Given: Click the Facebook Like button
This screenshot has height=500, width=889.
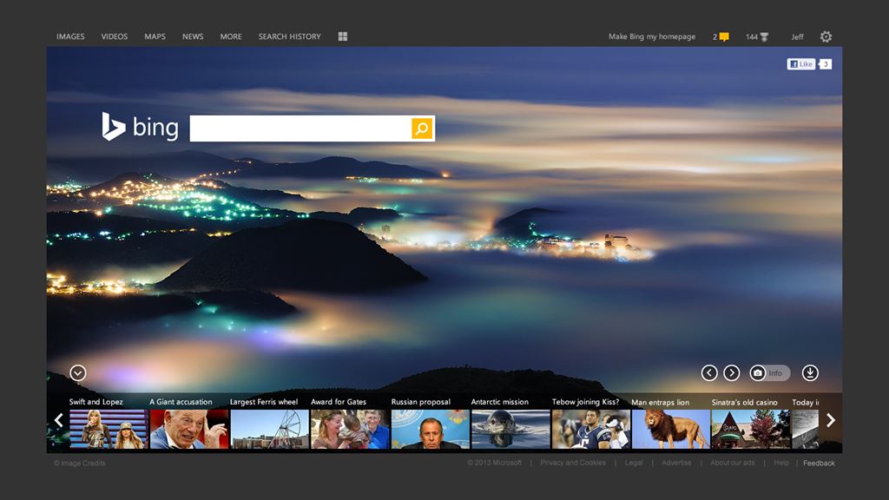Looking at the screenshot, I should [801, 64].
